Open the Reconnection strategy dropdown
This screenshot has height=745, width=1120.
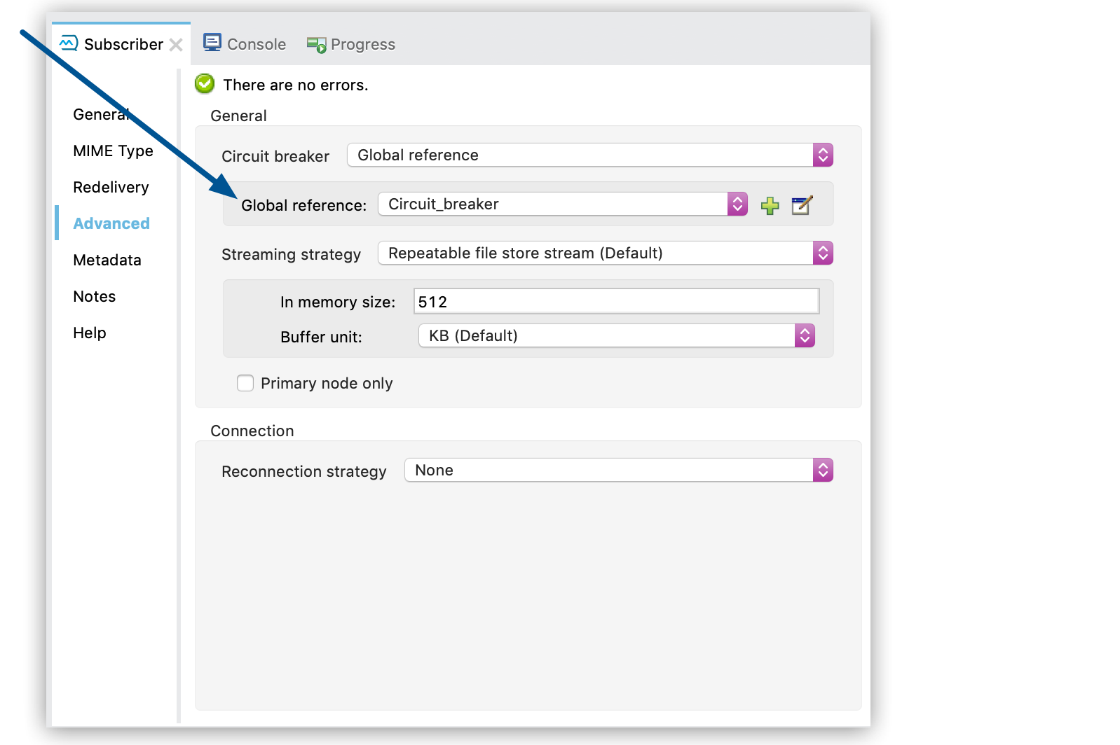click(823, 470)
